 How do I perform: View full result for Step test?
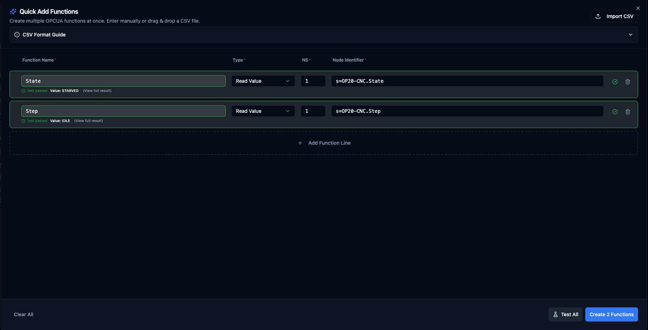[89, 121]
